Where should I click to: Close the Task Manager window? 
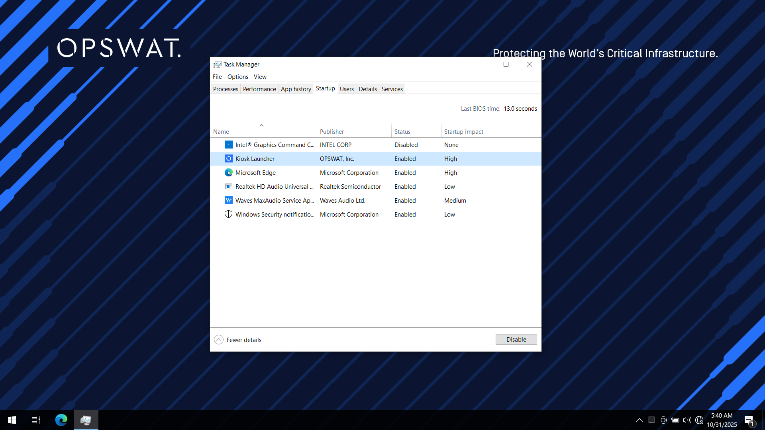[530, 64]
